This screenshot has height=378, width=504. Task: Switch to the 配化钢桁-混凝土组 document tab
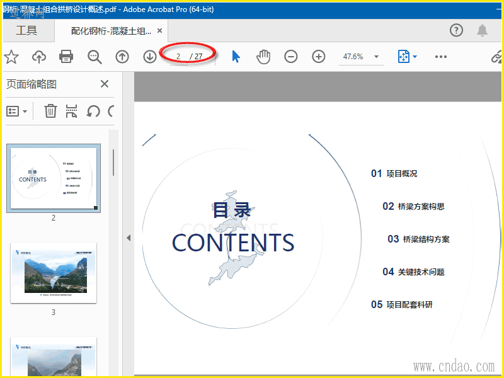point(111,31)
